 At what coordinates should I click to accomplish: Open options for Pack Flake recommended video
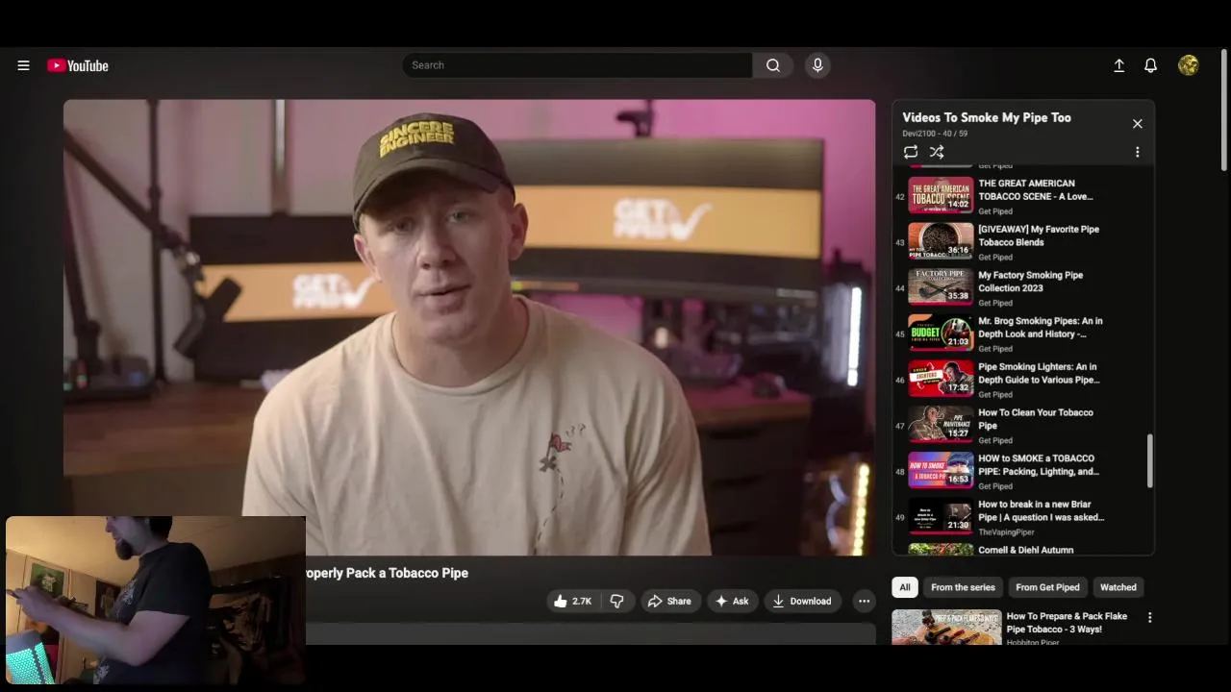[1149, 617]
